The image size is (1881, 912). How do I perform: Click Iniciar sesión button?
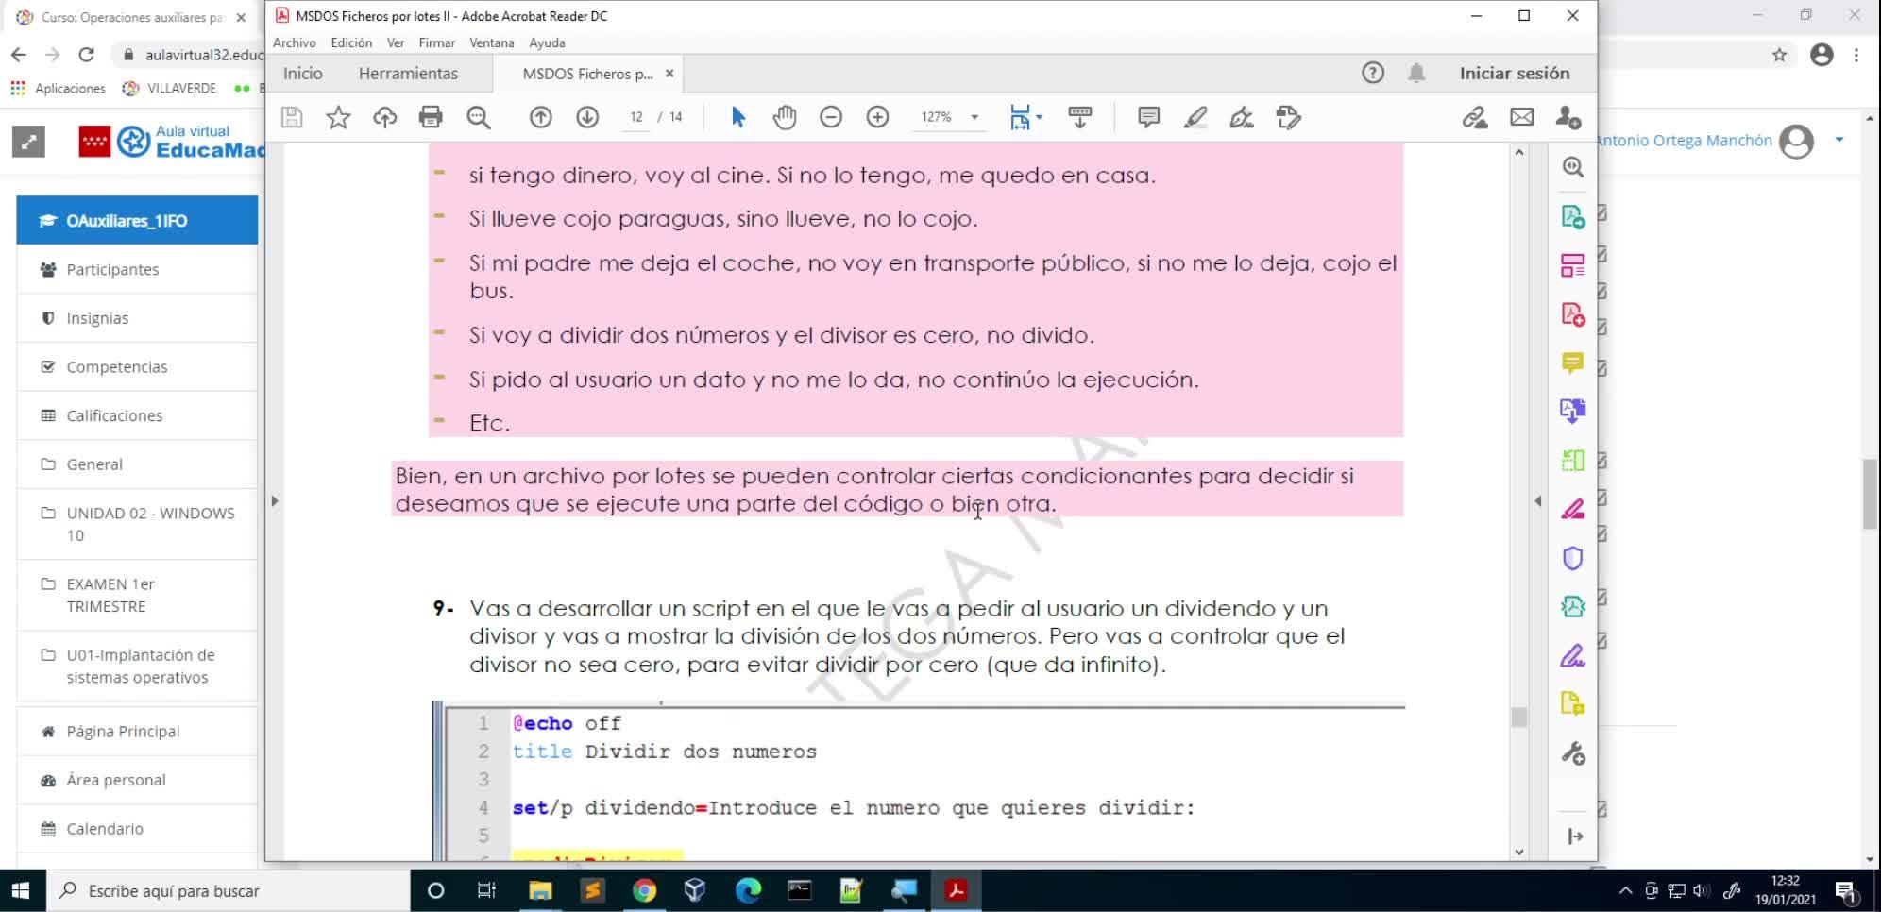tap(1514, 73)
